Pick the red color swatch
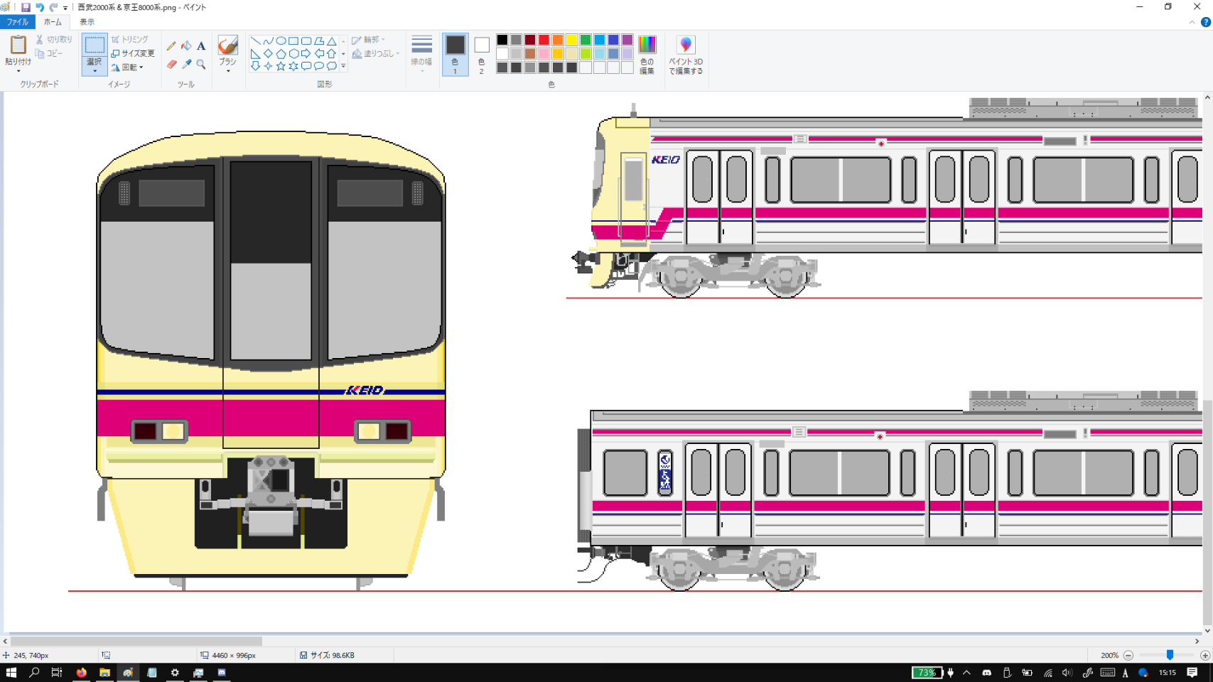This screenshot has height=682, width=1213. [544, 40]
